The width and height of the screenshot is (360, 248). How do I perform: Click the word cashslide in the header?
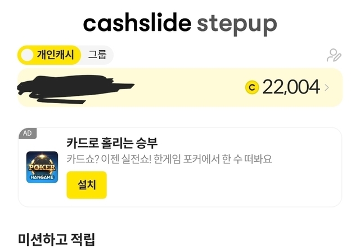137,23
